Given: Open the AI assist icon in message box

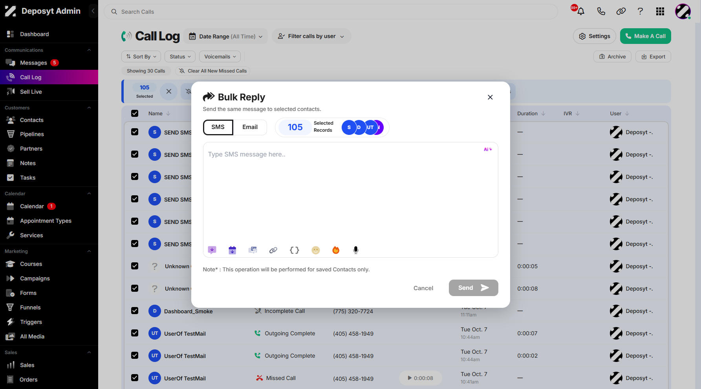Looking at the screenshot, I should (488, 149).
